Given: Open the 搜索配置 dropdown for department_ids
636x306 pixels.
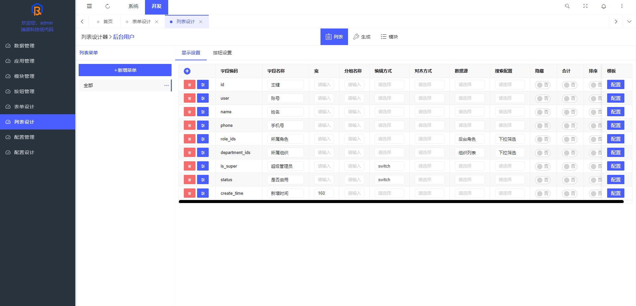Looking at the screenshot, I should click(x=510, y=153).
